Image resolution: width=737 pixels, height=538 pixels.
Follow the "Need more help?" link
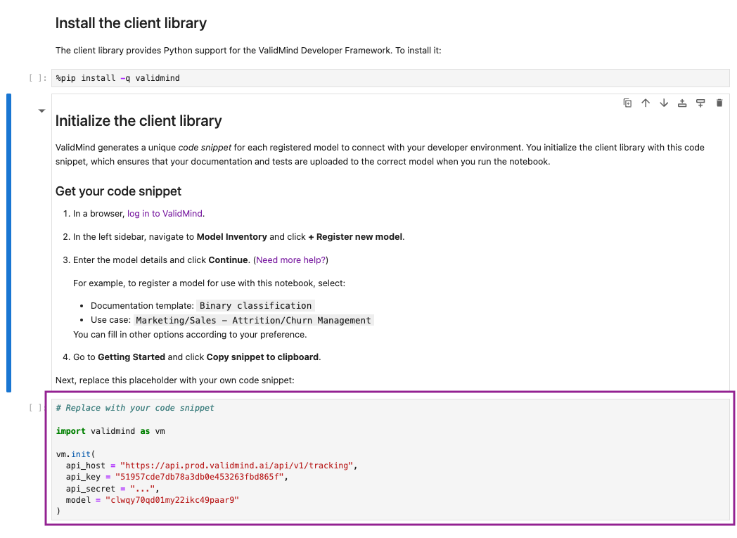click(x=290, y=260)
